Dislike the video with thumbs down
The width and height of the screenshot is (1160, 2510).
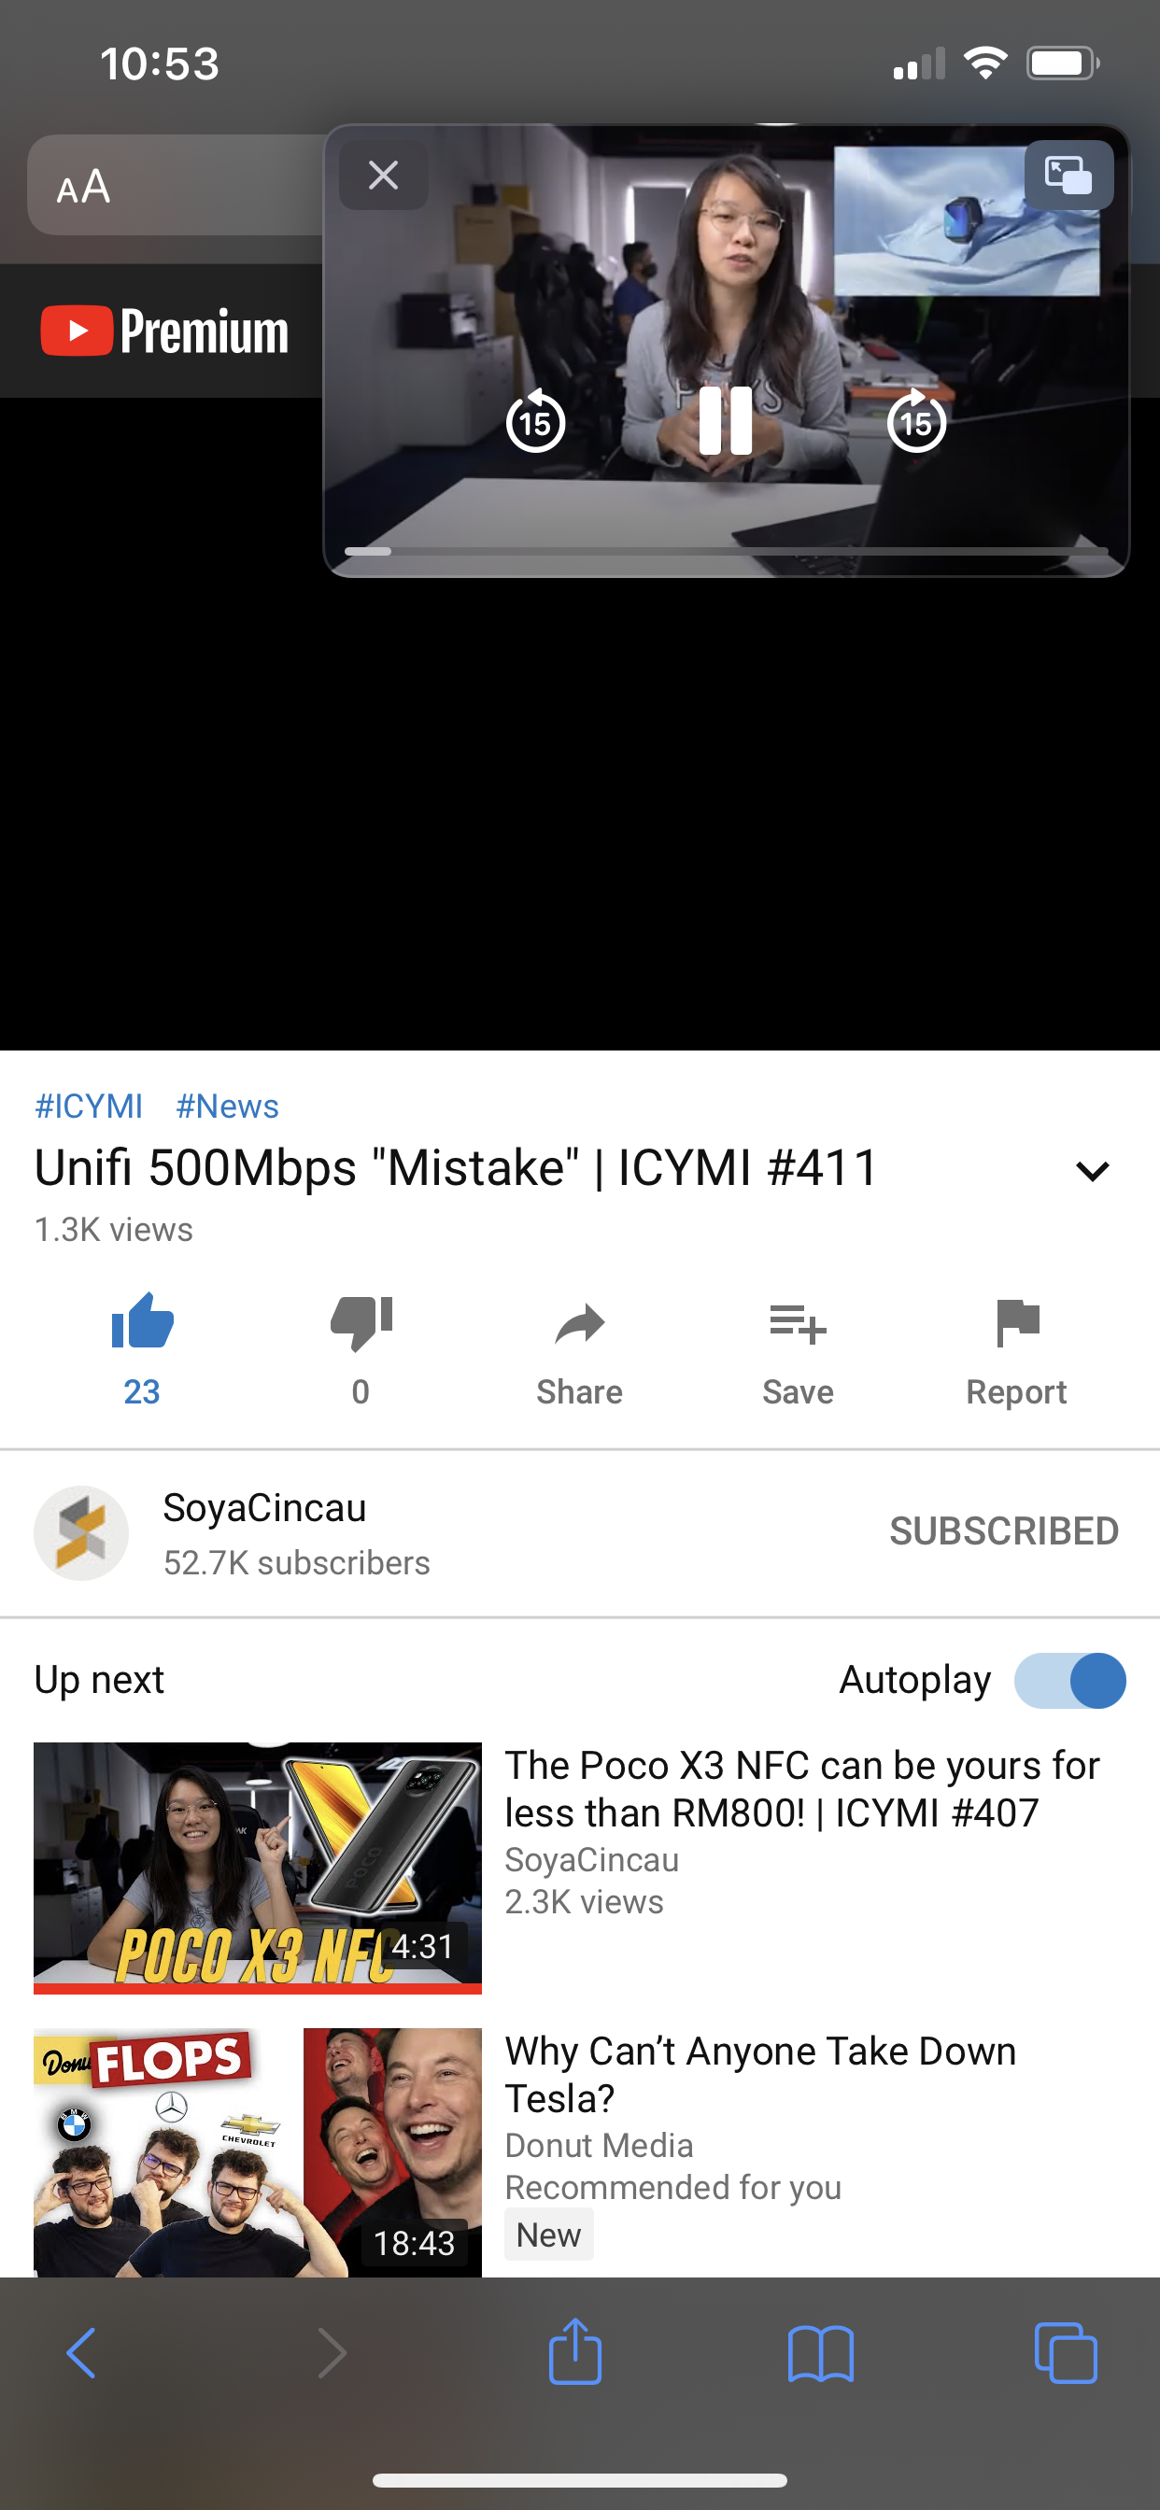tap(361, 1348)
